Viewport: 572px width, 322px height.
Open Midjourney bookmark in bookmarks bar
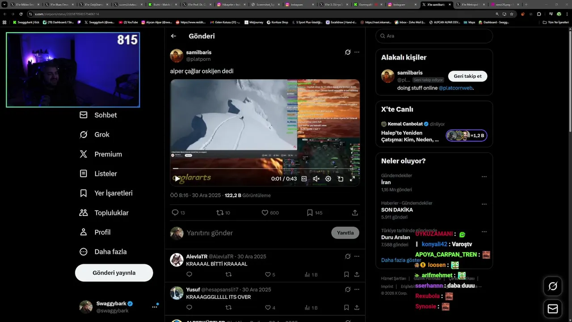point(255,22)
